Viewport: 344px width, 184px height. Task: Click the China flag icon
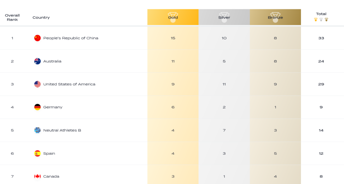coord(38,38)
